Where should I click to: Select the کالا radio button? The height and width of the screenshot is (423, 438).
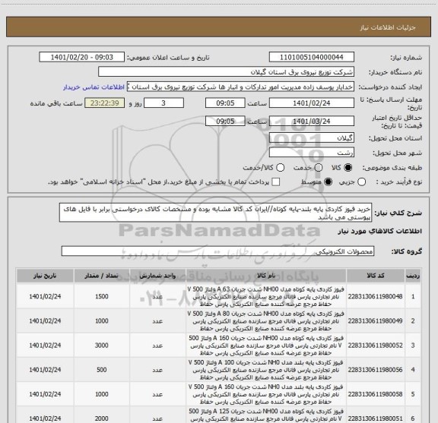pos(348,167)
